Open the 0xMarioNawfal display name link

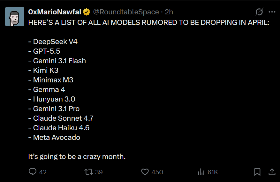pos(55,12)
